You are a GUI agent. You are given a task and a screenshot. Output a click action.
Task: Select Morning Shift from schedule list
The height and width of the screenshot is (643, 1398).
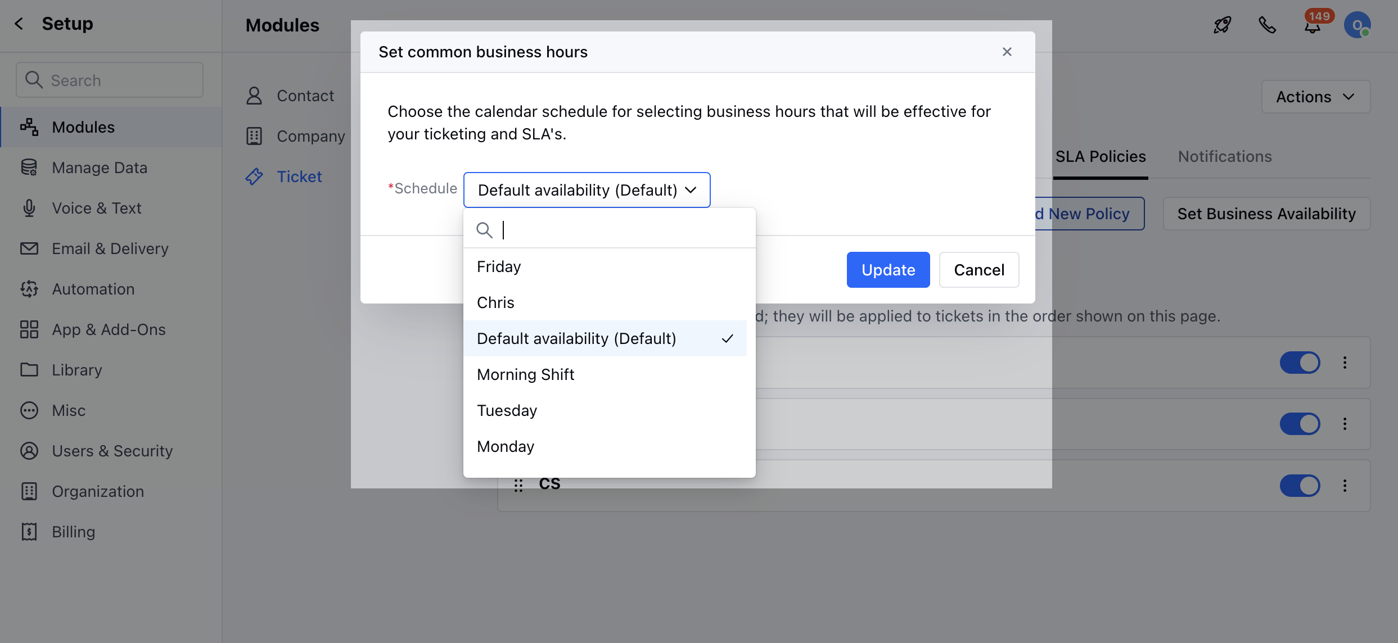525,374
